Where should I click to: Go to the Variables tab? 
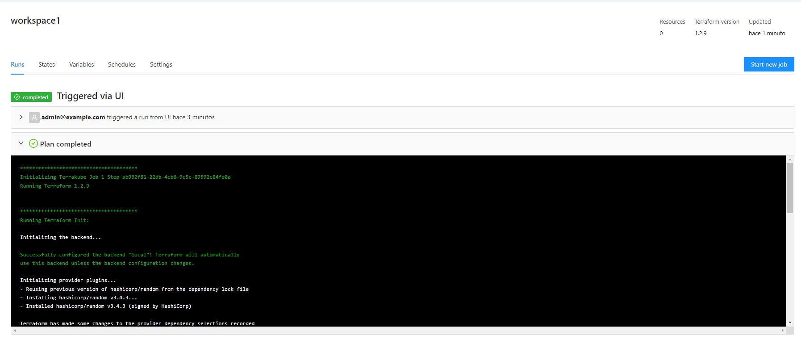tap(81, 64)
